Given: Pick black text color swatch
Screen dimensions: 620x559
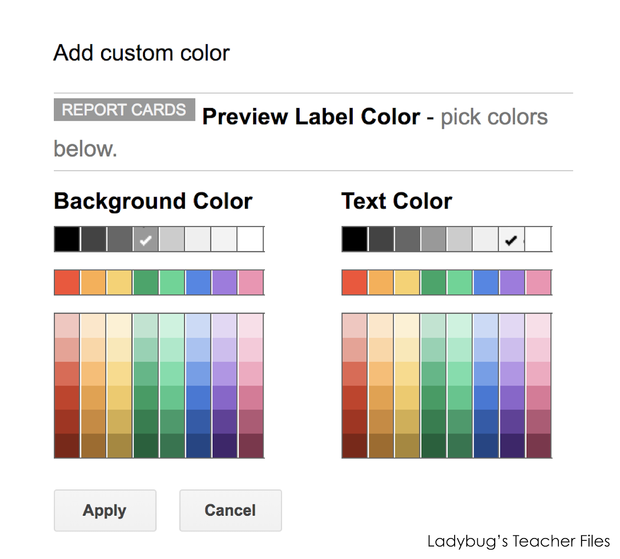Looking at the screenshot, I should point(355,239).
